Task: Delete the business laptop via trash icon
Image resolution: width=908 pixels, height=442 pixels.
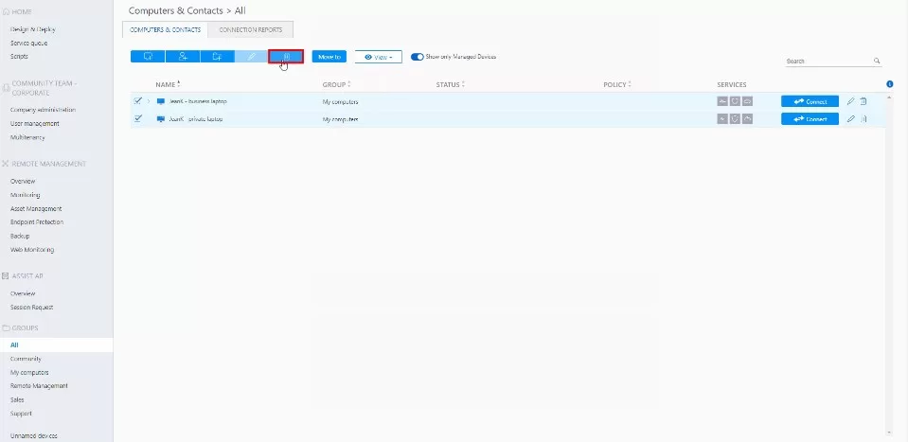Action: [863, 101]
